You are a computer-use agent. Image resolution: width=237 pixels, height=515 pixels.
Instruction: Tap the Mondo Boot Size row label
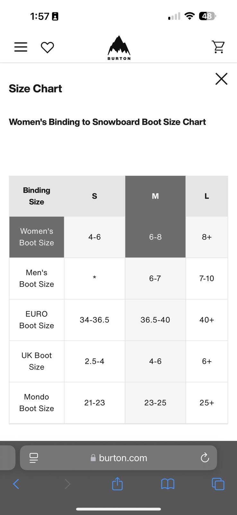pos(37,403)
